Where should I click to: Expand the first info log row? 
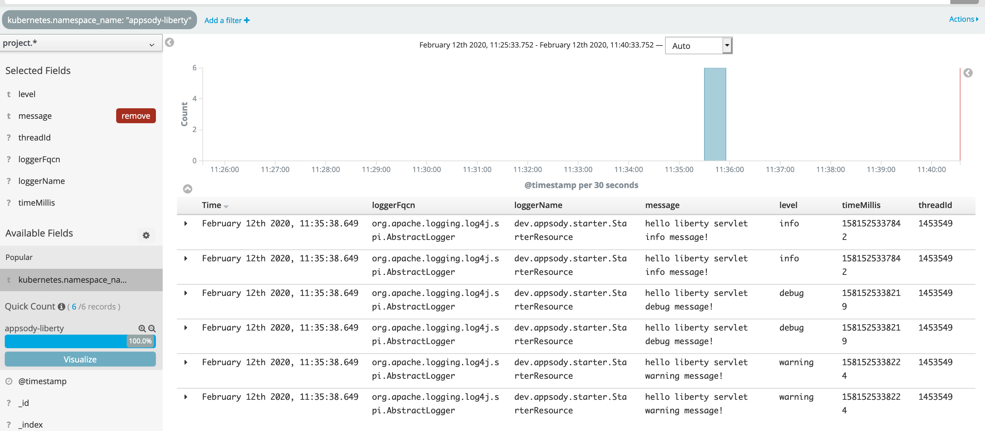186,224
